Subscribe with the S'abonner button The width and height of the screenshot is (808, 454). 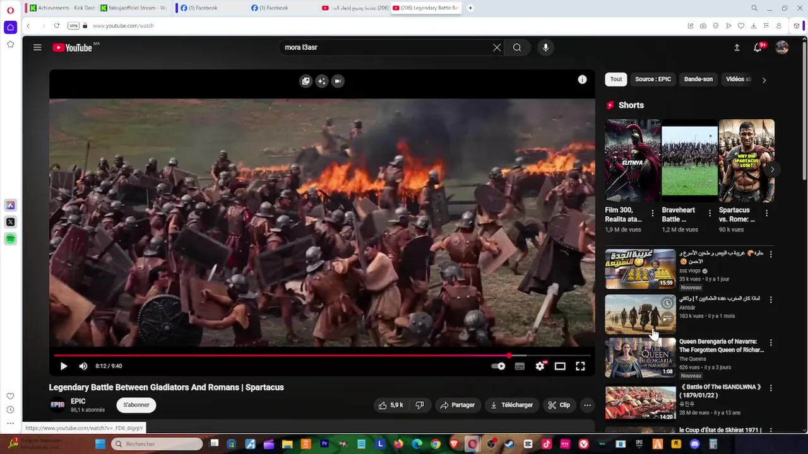click(x=136, y=405)
